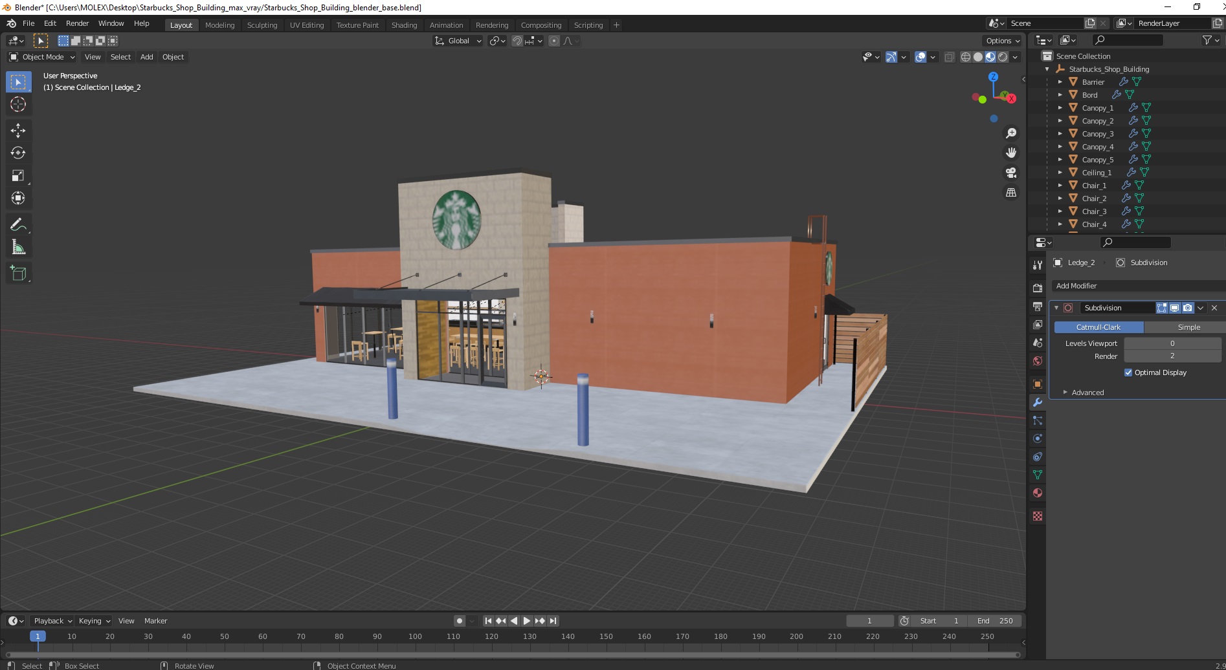Expand the Barrier object in outliner
This screenshot has width=1226, height=670.
[x=1060, y=82]
